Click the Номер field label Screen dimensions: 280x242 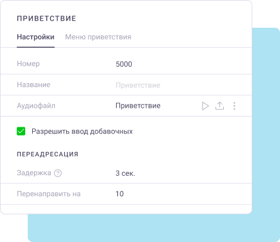point(28,64)
